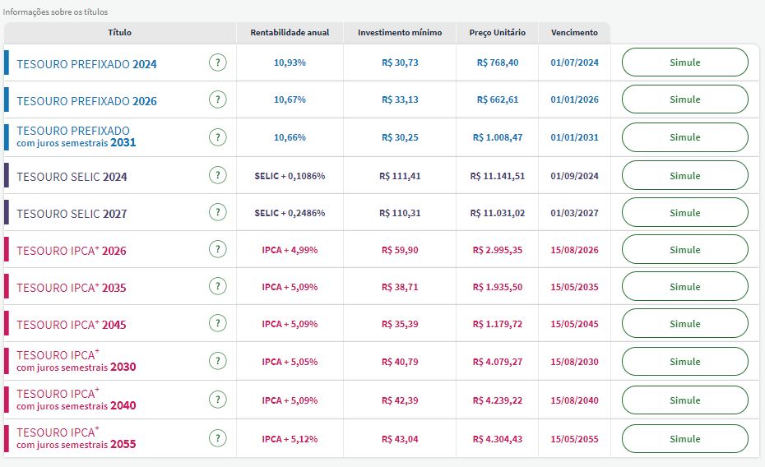Open the TESOURO SELIC 2027 title
The width and height of the screenshot is (765, 467).
tap(72, 214)
